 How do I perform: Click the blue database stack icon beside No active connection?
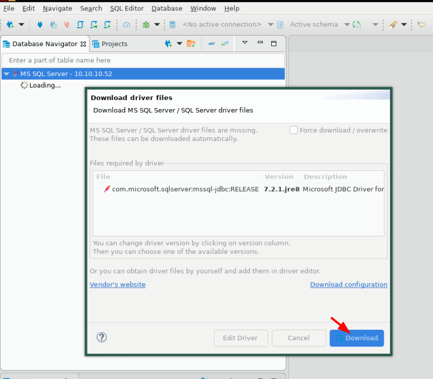pyautogui.click(x=173, y=25)
